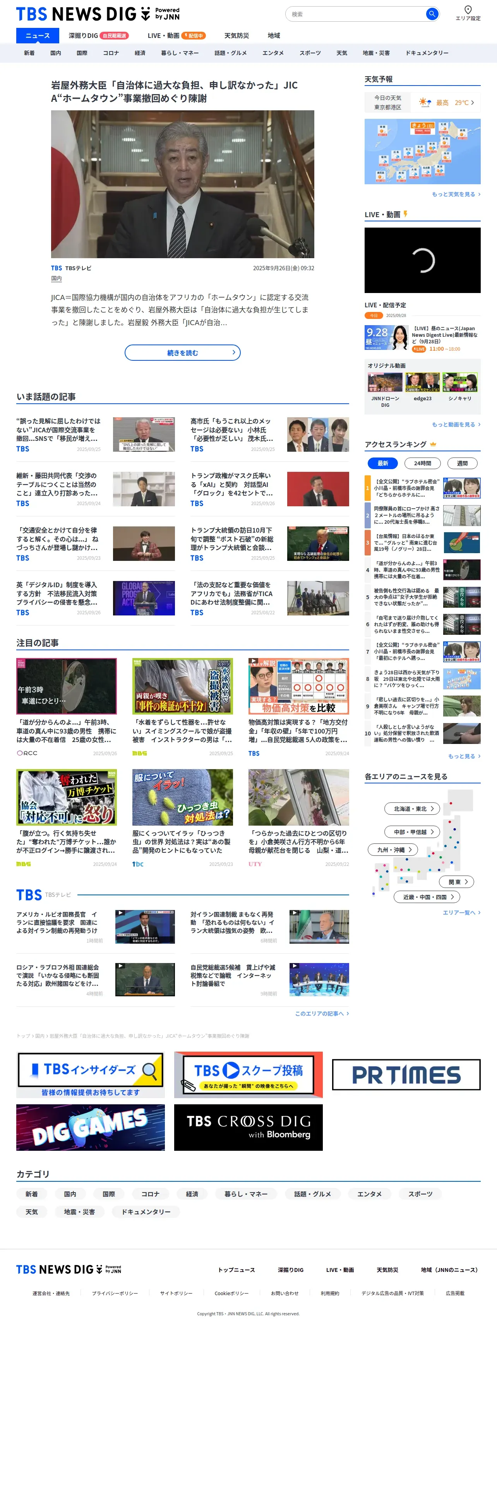Open the DIG GAMES banner
Screen dimensions: 497x1491
pos(90,1128)
